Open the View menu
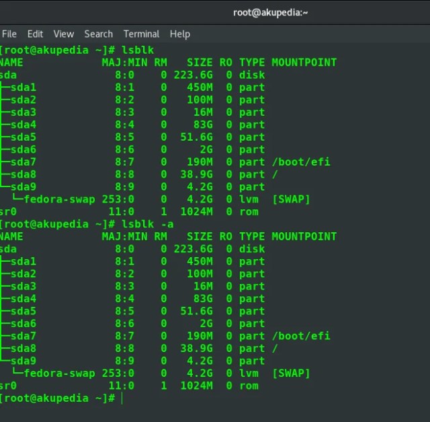 64,34
